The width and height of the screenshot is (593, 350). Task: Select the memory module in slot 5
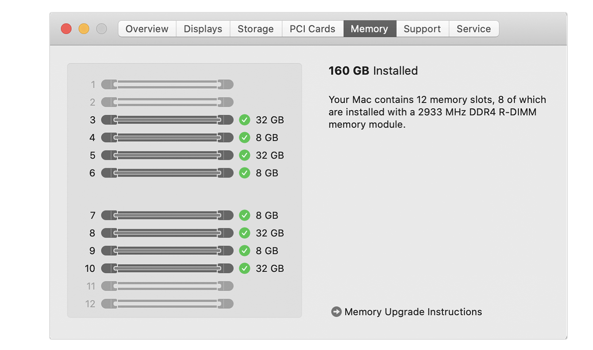point(167,156)
